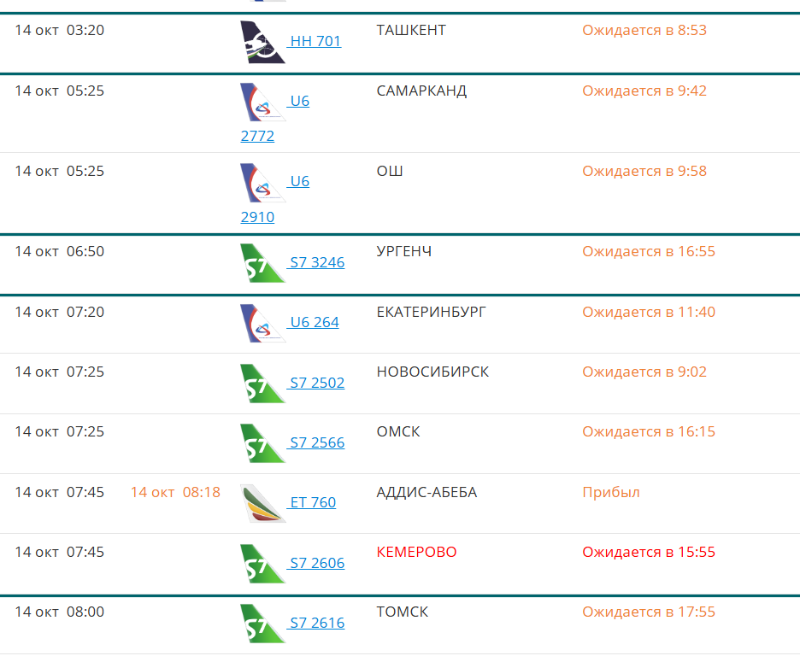Open flight S7 2502 details
Screen dimensions: 800x656
(316, 383)
